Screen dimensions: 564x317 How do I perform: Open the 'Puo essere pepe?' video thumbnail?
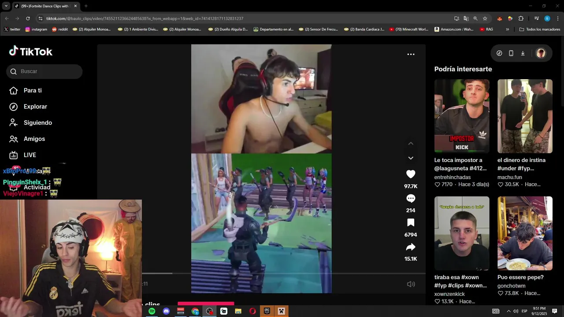(525, 233)
